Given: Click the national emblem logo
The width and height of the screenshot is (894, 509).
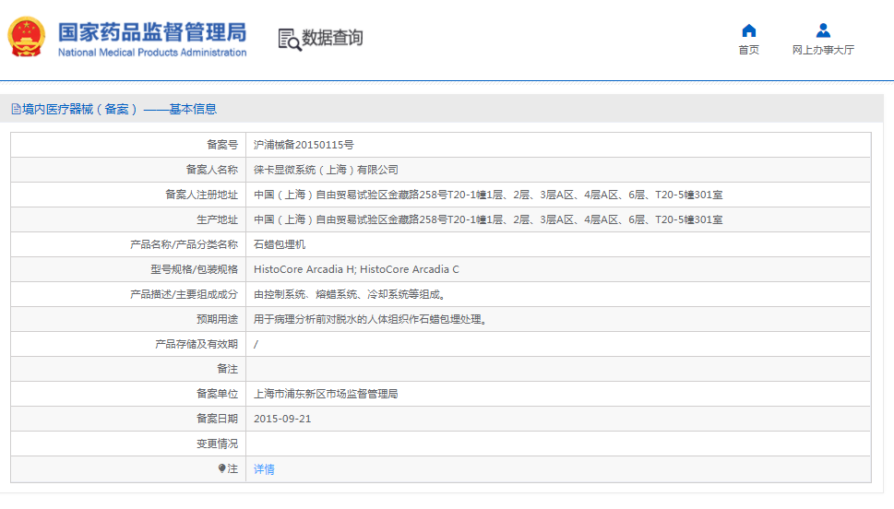Looking at the screenshot, I should [27, 37].
